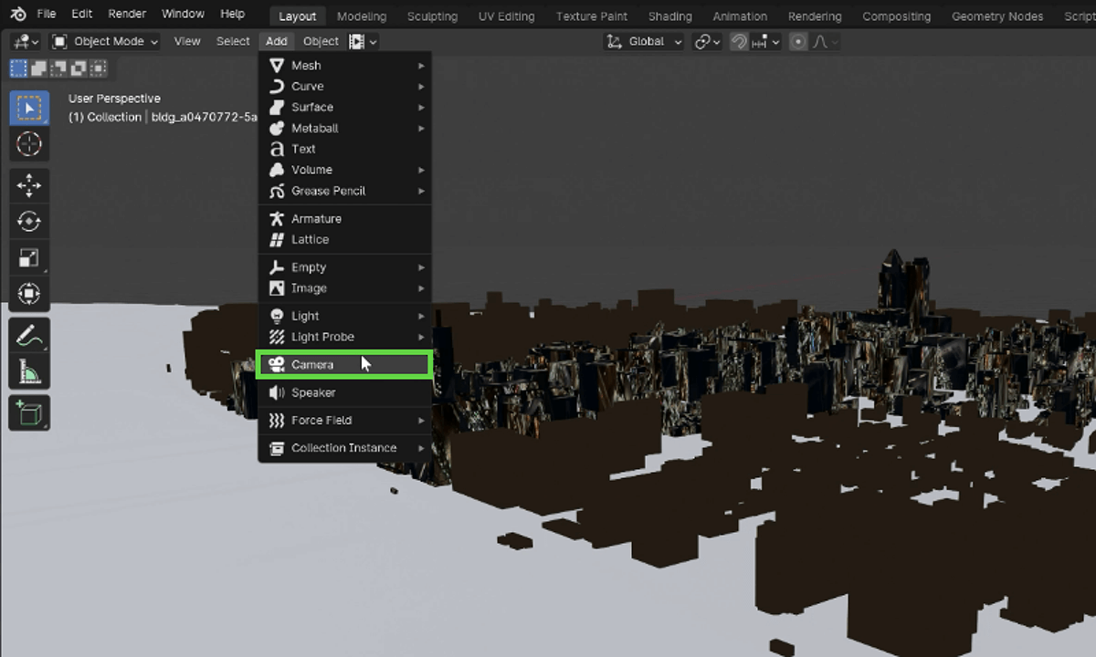Viewport: 1096px width, 657px height.
Task: Open the sequencer strip dropdown beside Object
Action: pos(363,42)
